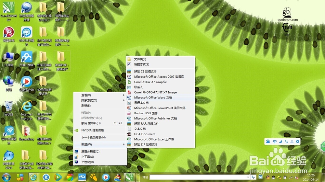Create new 好压 ZIP 压缩文件
The image size is (325, 182).
coord(161,144)
